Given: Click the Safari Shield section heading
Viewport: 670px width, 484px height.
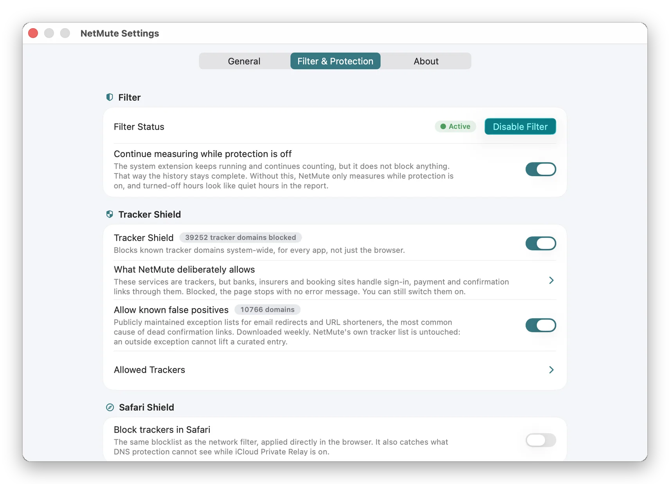Looking at the screenshot, I should click(x=146, y=407).
